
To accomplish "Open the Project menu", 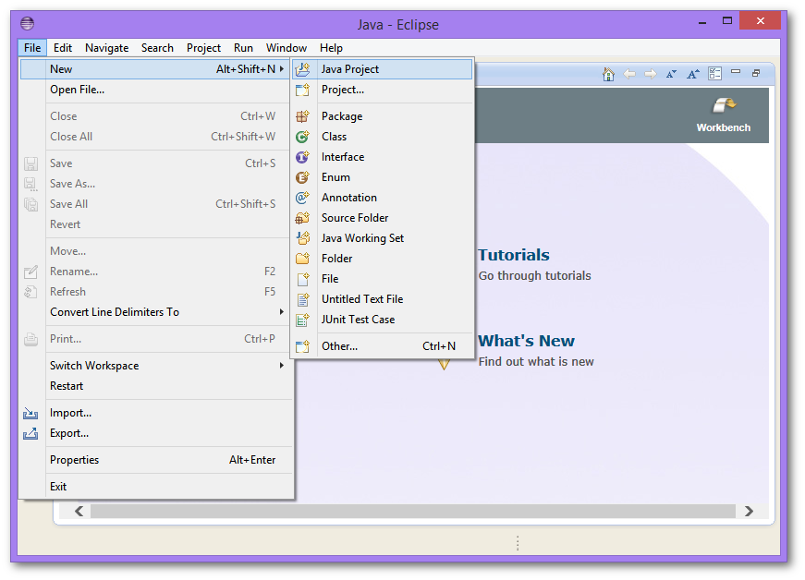I will click(203, 48).
